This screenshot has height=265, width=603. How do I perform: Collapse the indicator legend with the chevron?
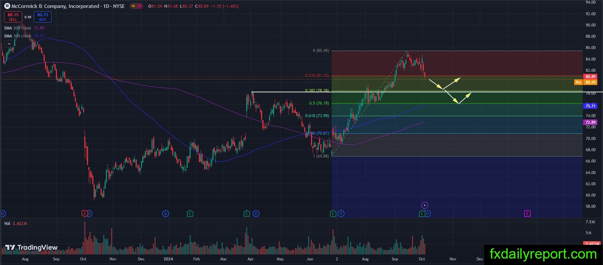[9, 44]
